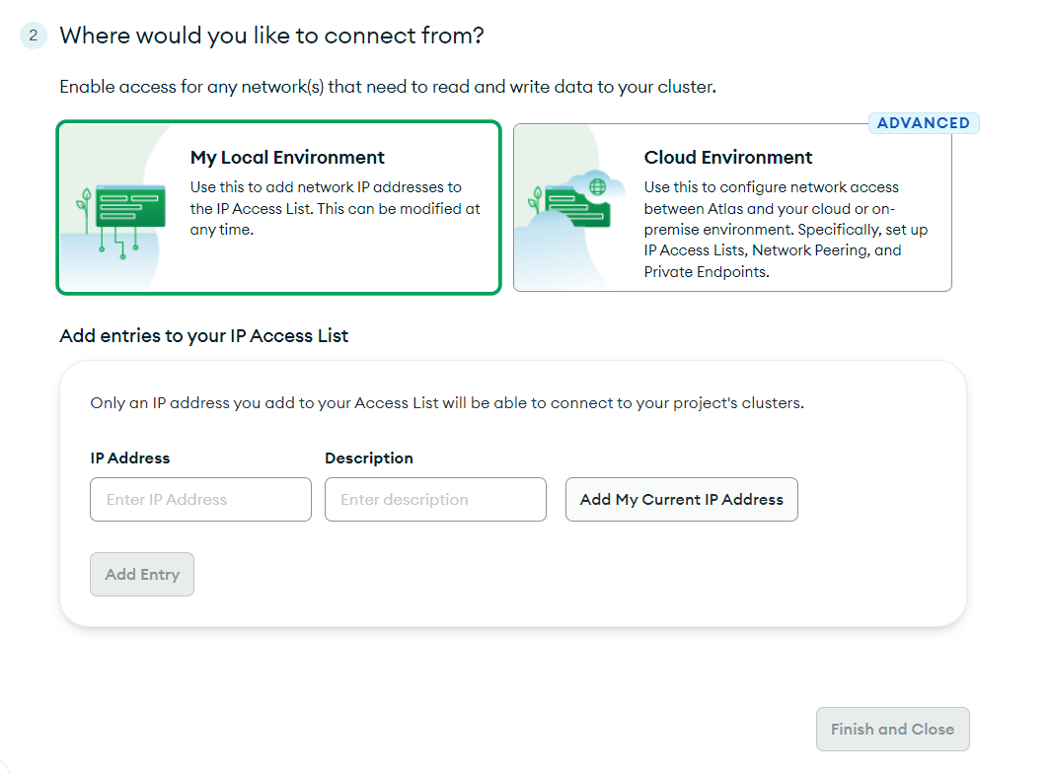Click the Description column label

tap(369, 457)
